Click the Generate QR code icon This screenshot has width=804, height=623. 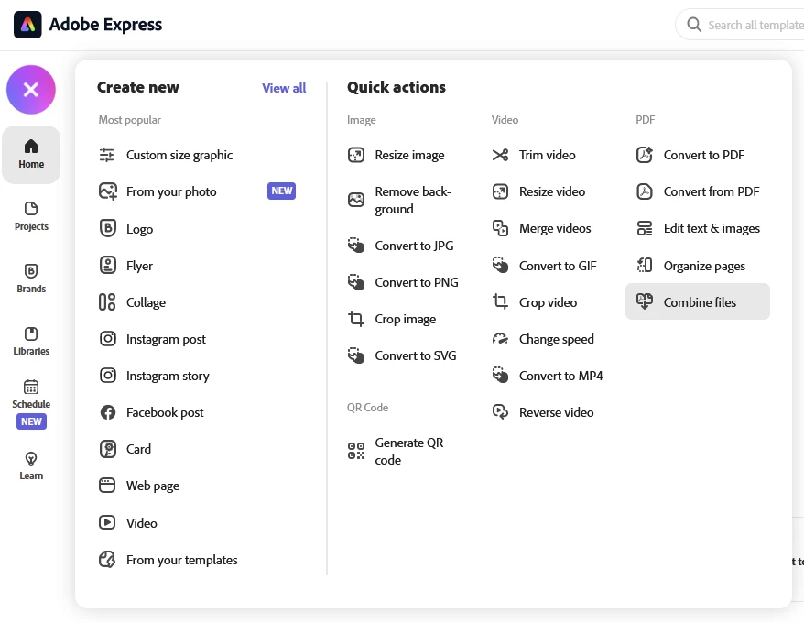click(x=356, y=451)
